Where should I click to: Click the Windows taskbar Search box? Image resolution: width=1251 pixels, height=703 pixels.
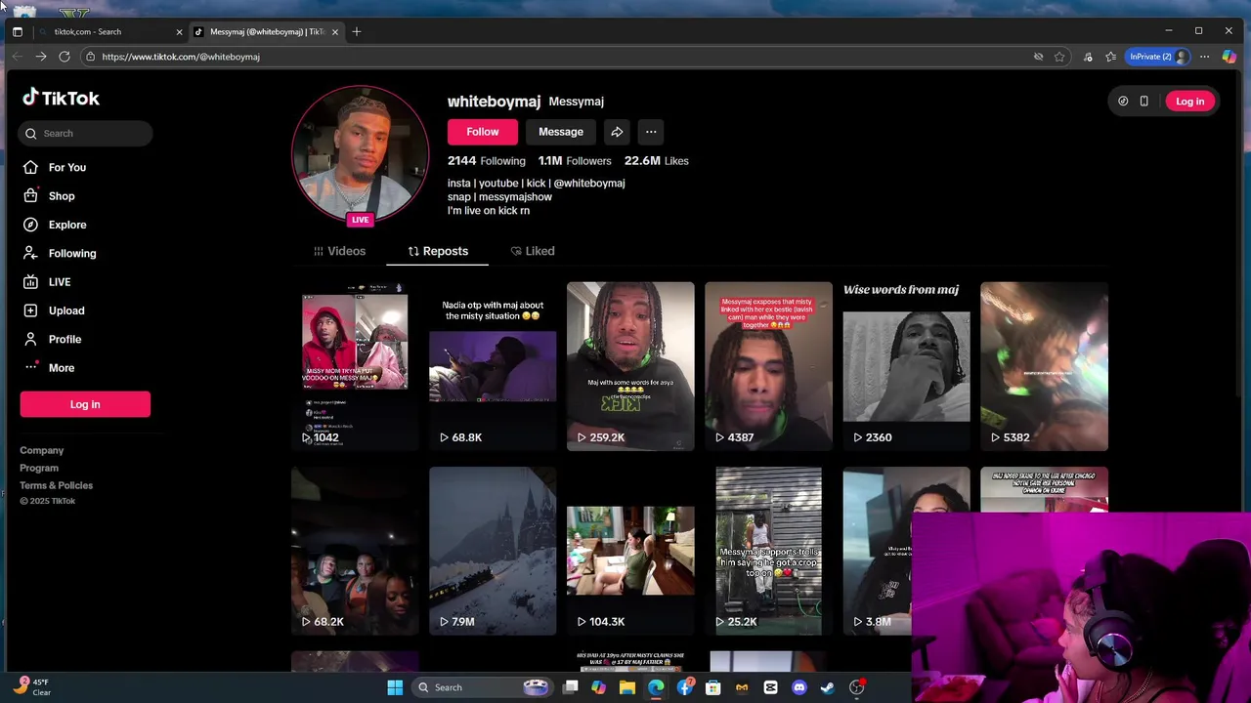click(481, 687)
